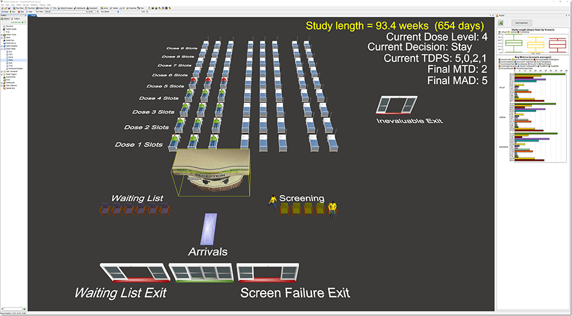This screenshot has width=572, height=316.
Task: Select Model Floor in the Toolbox tree
Action: pyautogui.click(x=10, y=40)
